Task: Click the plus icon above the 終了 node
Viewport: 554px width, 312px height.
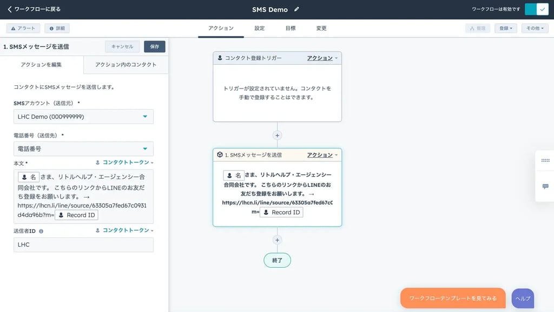Action: coord(277,240)
